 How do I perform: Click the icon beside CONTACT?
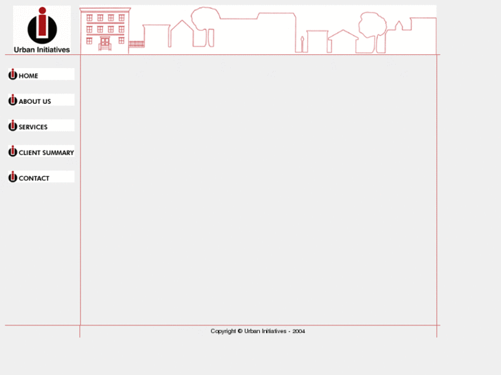tap(12, 176)
